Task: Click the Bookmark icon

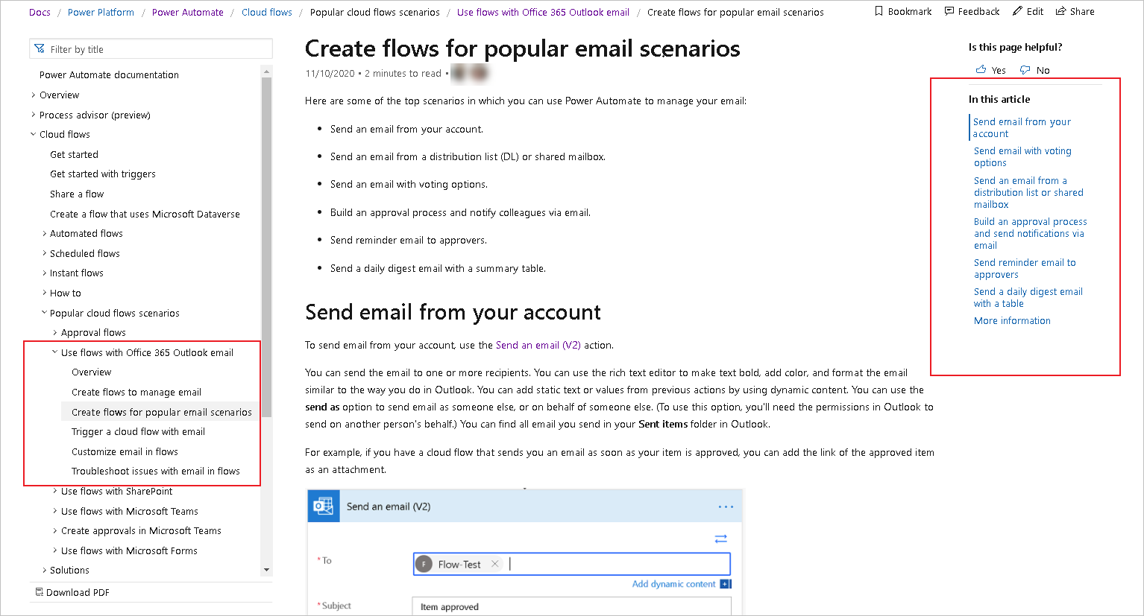Action: coord(879,11)
